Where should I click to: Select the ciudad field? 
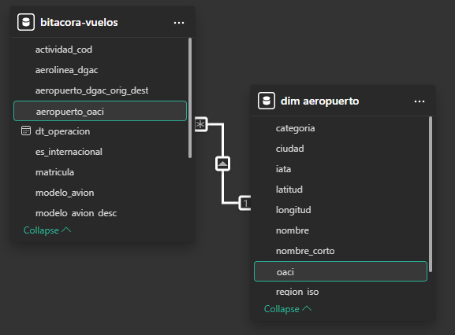pyautogui.click(x=341, y=149)
